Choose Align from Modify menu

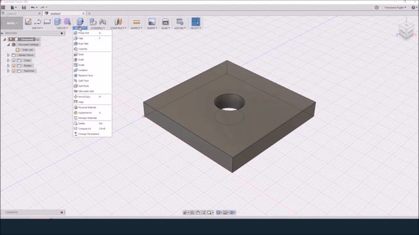coord(92,102)
